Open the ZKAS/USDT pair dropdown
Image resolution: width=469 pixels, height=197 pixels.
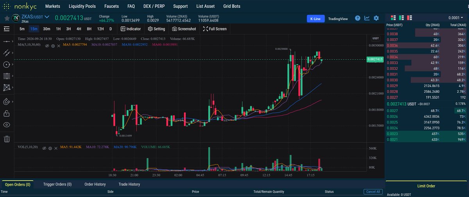[47, 17]
